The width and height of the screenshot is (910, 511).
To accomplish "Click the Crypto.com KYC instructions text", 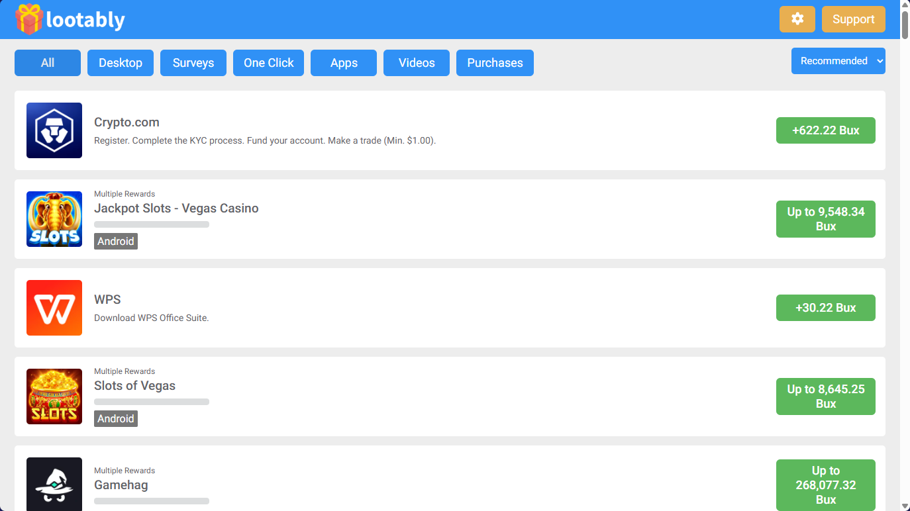I will coord(265,141).
